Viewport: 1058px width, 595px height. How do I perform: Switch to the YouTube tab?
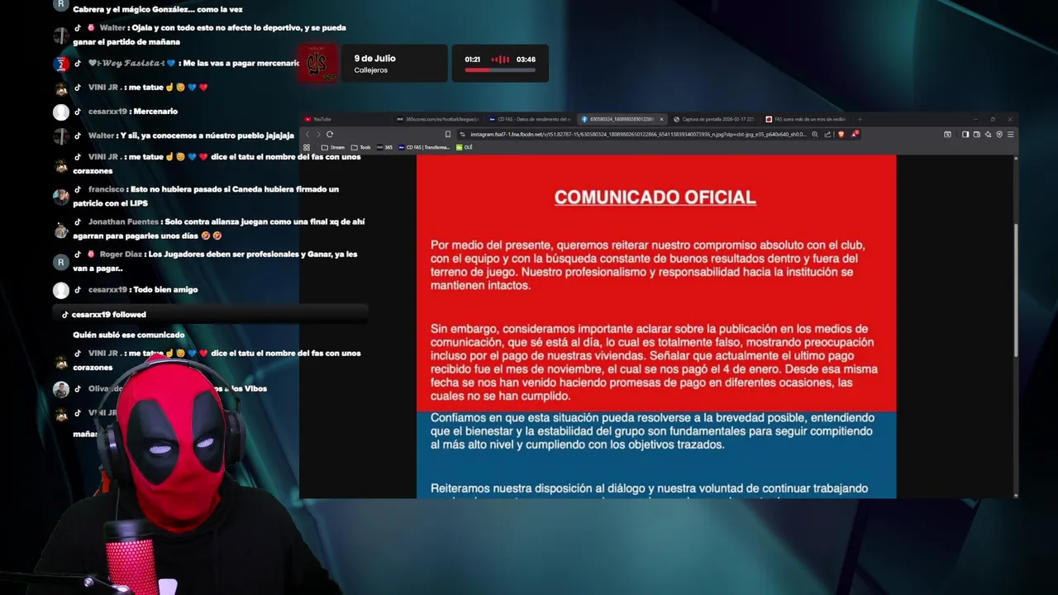coord(347,119)
